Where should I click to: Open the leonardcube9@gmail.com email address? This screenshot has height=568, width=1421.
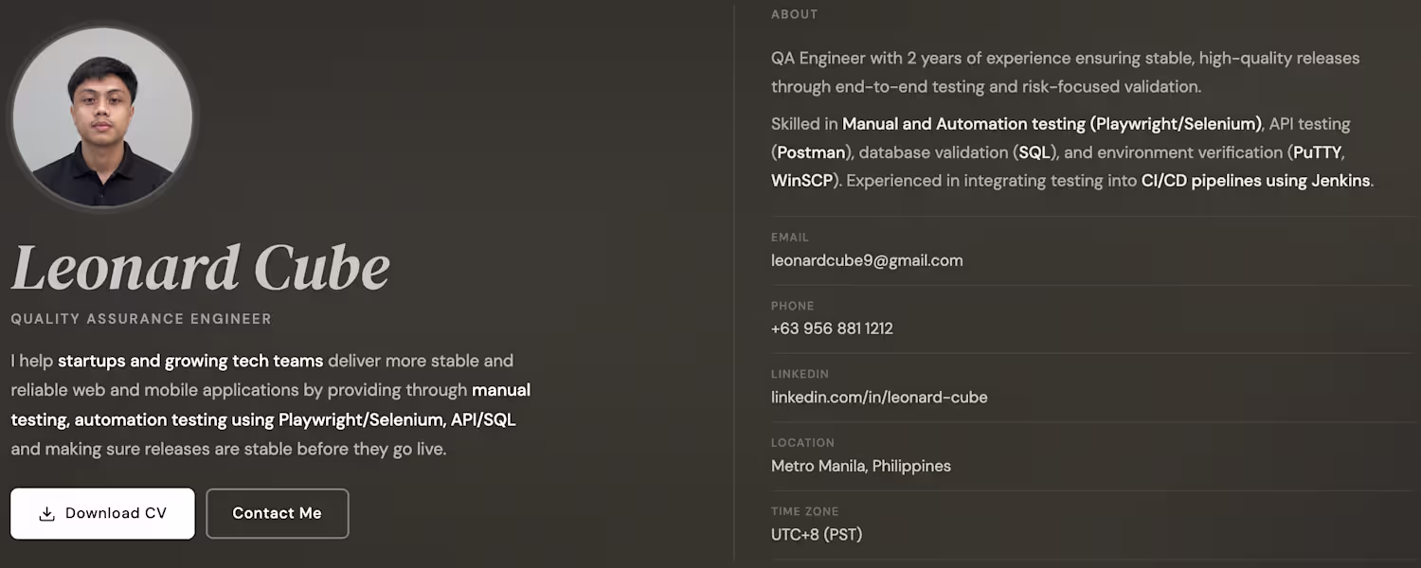pos(867,260)
